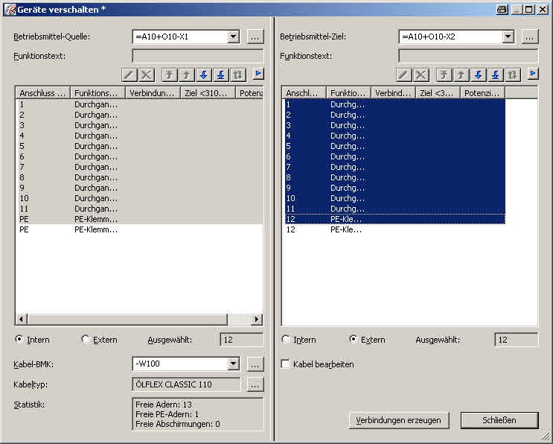Viewport: 553px width, 444px height.
Task: Click the Schließen button
Action: 499,420
